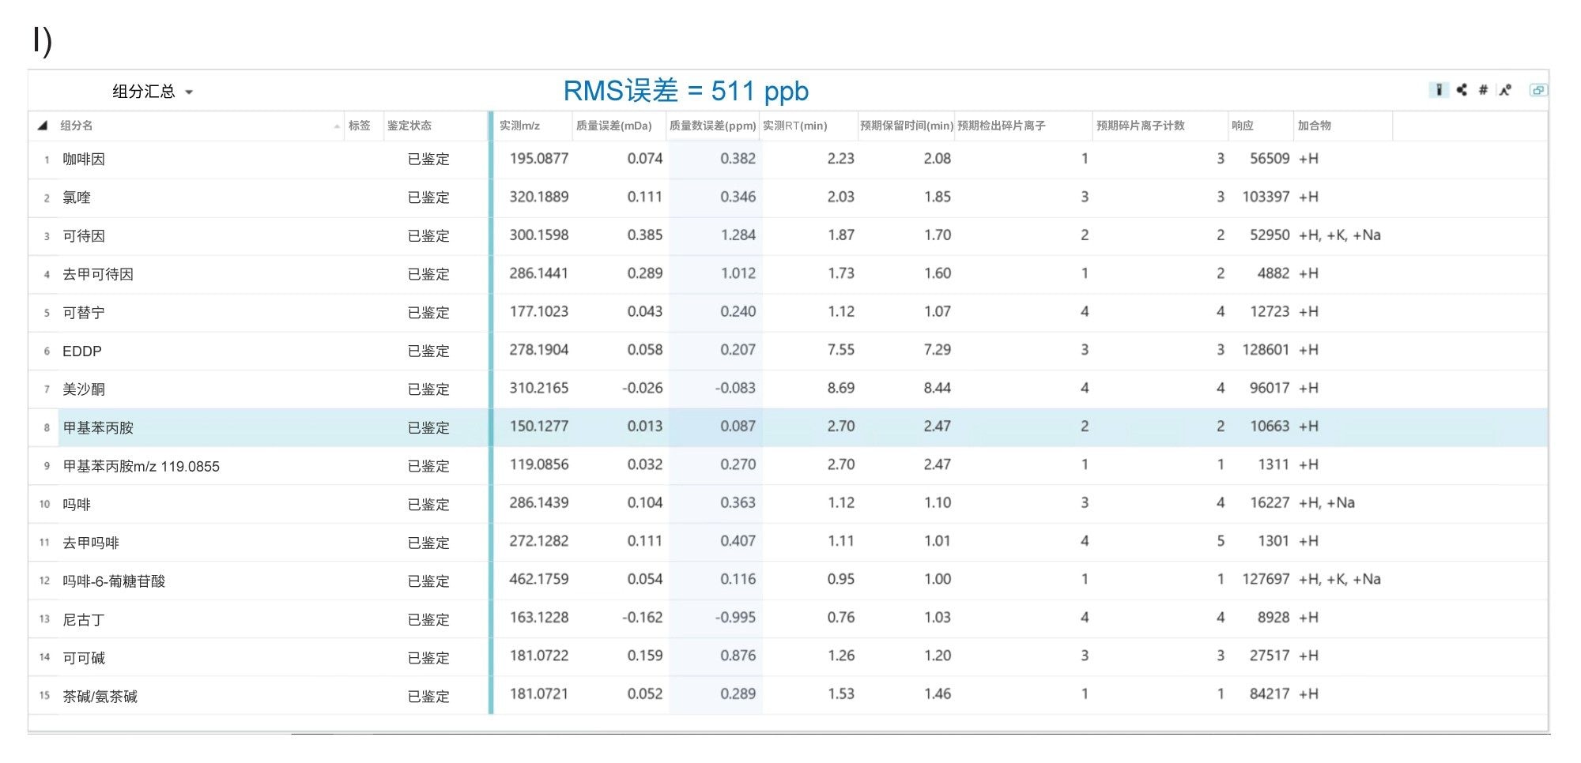Select the 甲基苯丙胺m/z 119.0855 row

pos(788,465)
